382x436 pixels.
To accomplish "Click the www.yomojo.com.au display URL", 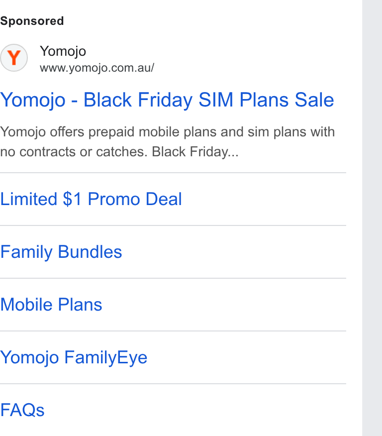I will 97,68.
